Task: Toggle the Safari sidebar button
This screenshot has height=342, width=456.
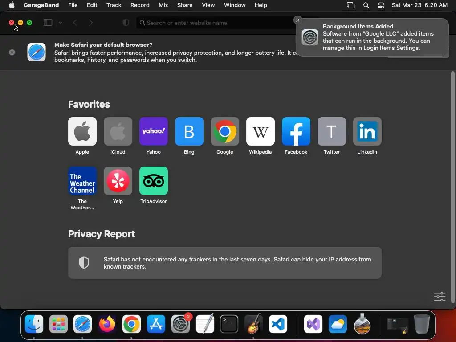Action: [48, 23]
